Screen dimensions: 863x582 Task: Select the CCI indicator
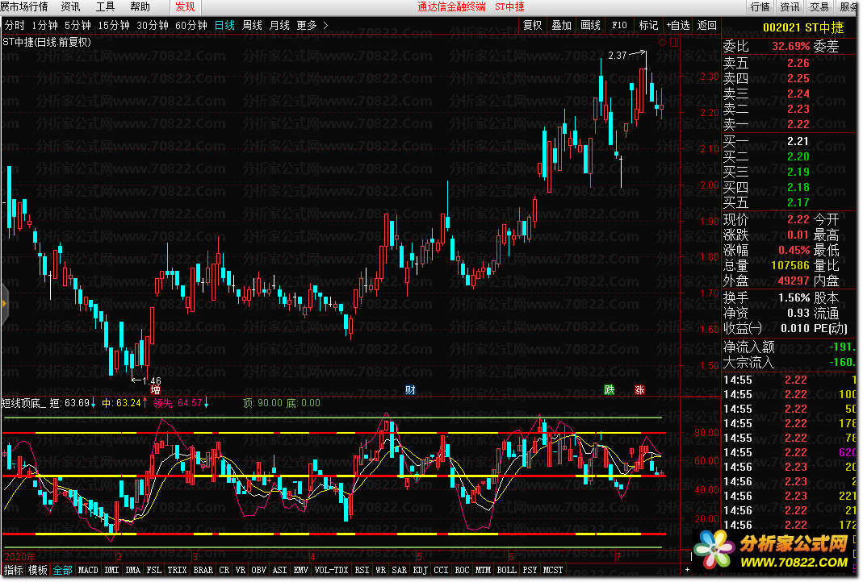click(x=441, y=570)
